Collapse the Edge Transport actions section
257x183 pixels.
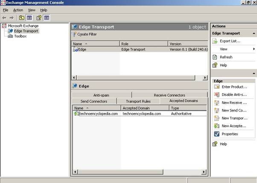click(x=254, y=33)
